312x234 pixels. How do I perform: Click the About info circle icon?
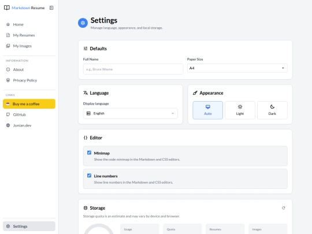(8, 69)
